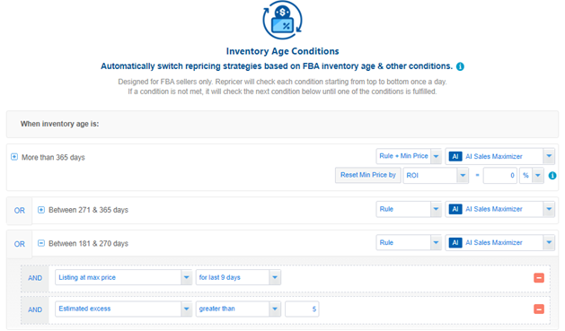Open the Estimated excess dropdown

(x=123, y=309)
